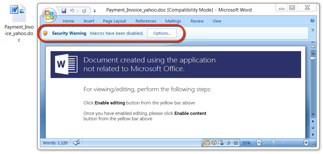This screenshot has width=323, height=154.
Task: Click the Word Help question mark icon
Action: pyautogui.click(x=312, y=20)
